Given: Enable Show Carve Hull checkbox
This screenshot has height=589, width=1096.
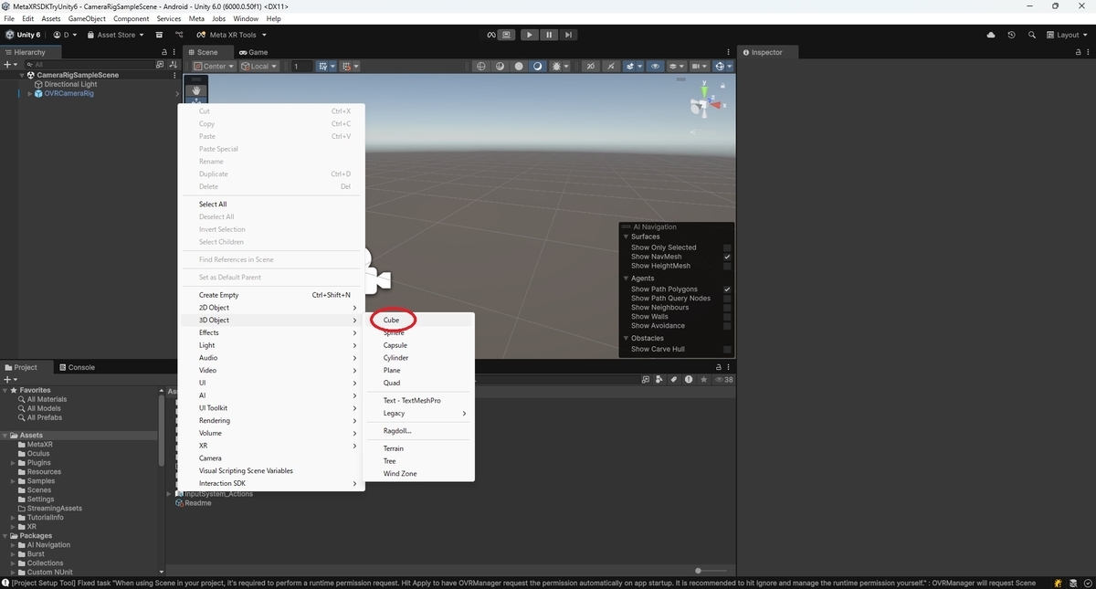Looking at the screenshot, I should 727,349.
